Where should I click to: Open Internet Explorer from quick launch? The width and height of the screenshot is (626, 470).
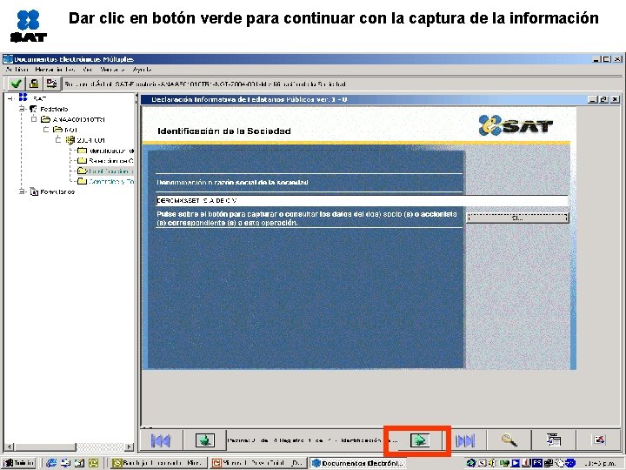point(51,463)
